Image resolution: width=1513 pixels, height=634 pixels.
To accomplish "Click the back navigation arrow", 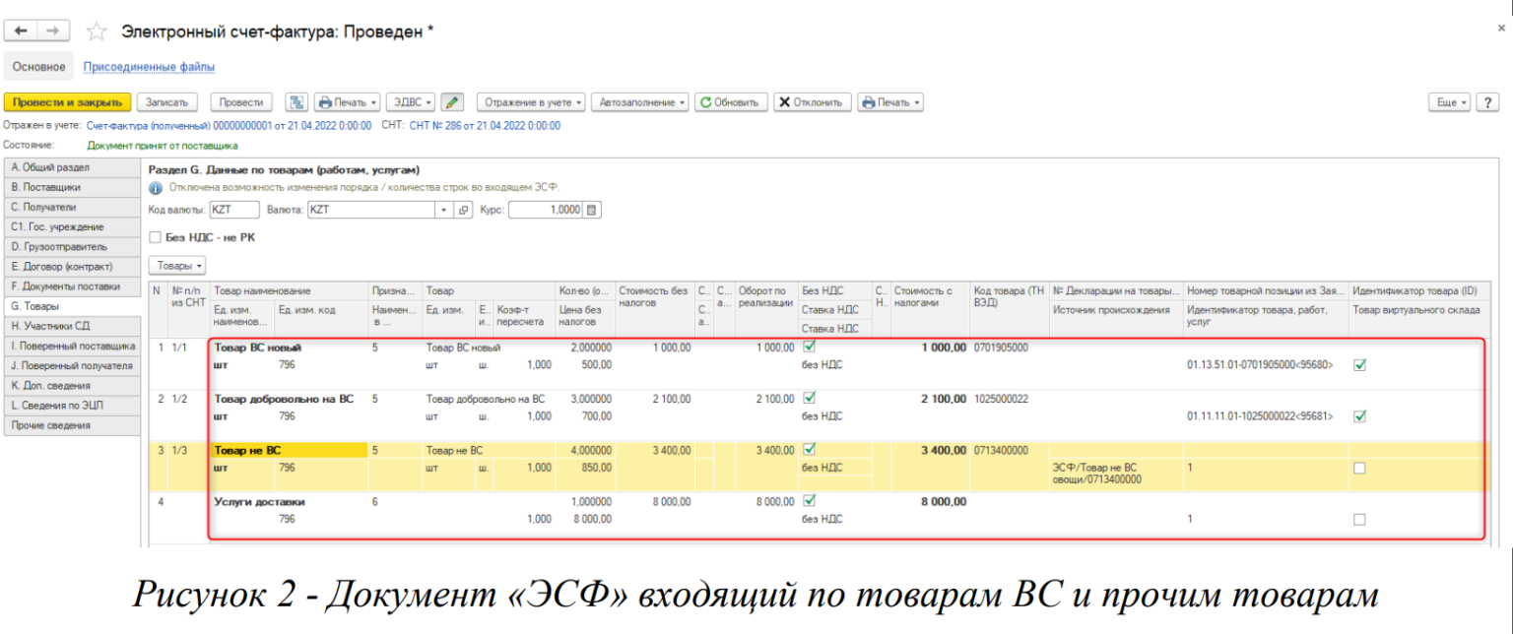I will pyautogui.click(x=21, y=32).
